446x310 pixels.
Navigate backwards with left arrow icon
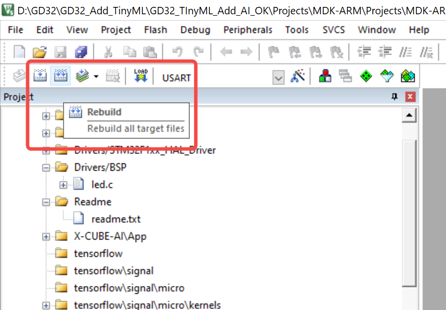[x=226, y=52]
